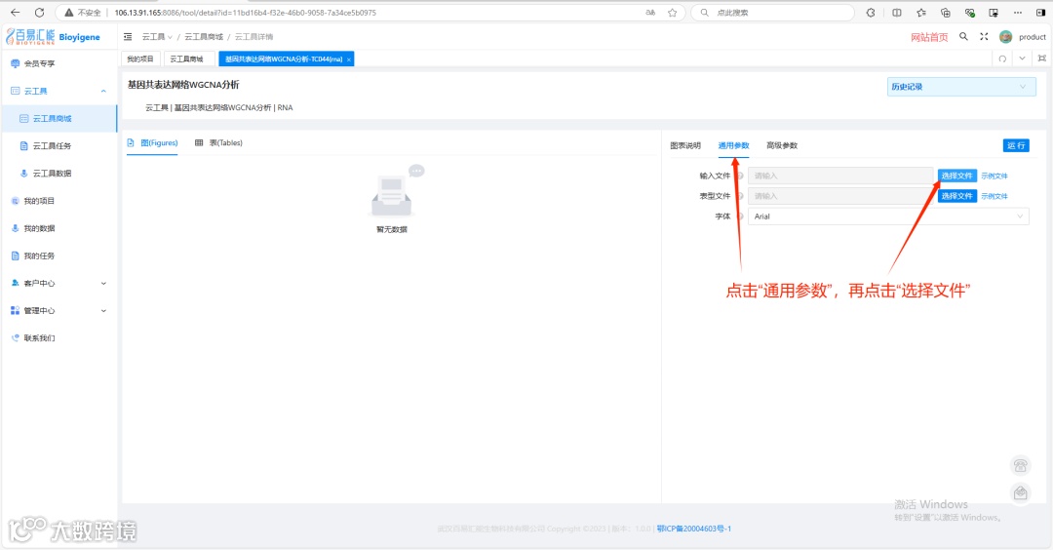Click the help icon beside 表型文件
This screenshot has width=1053, height=550.
coord(740,196)
